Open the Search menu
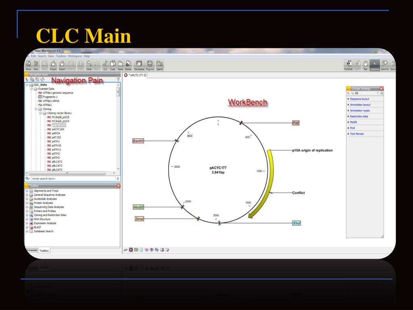 (x=42, y=56)
